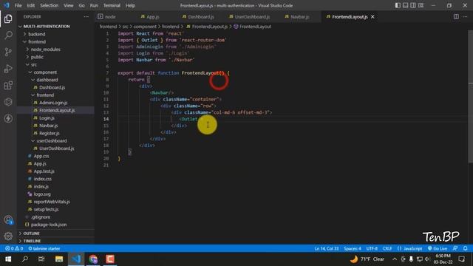This screenshot has height=266, width=473.
Task: Expand the OUTLINE section
Action: point(31,233)
